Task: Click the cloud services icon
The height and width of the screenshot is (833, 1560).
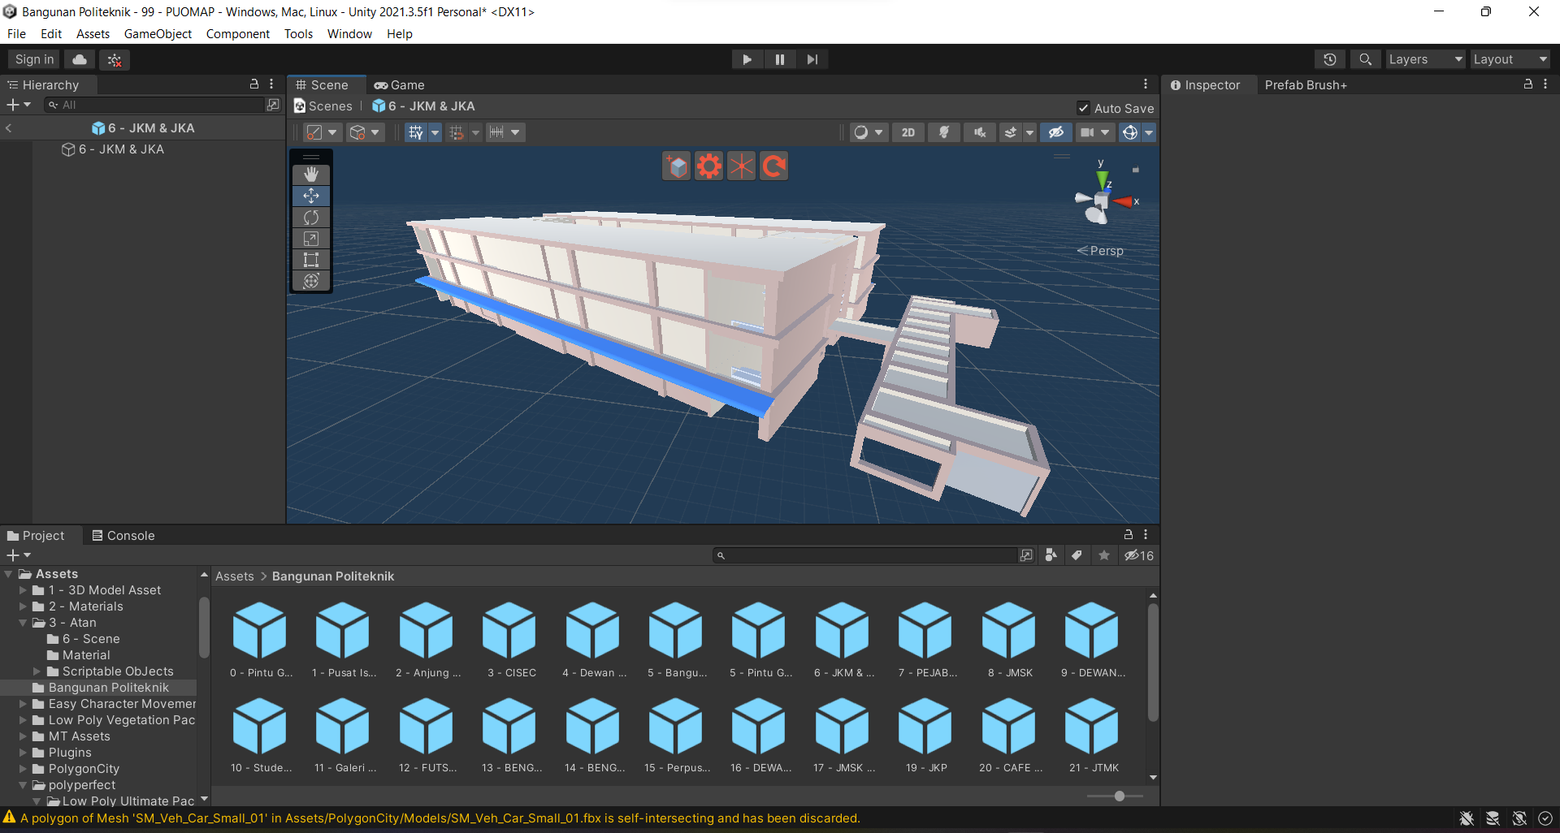Action: [x=80, y=59]
